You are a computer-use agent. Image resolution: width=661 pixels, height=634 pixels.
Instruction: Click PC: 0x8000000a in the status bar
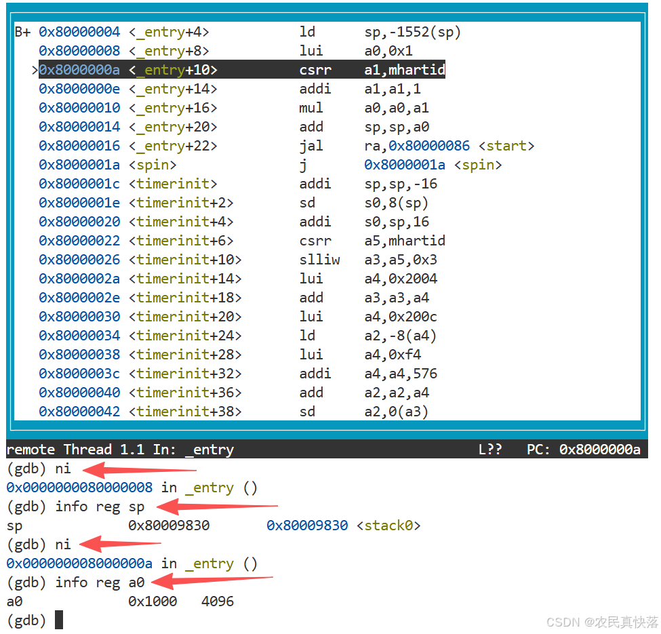pyautogui.click(x=583, y=450)
